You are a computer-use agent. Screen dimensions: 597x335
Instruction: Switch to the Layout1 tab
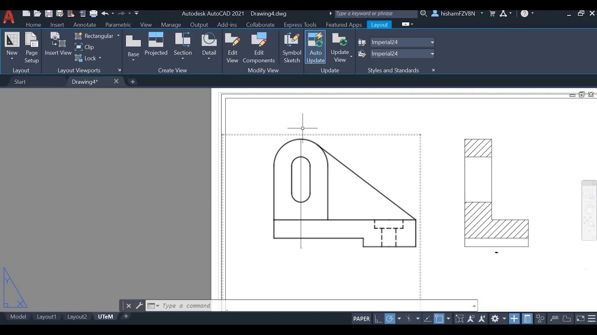[x=47, y=317]
